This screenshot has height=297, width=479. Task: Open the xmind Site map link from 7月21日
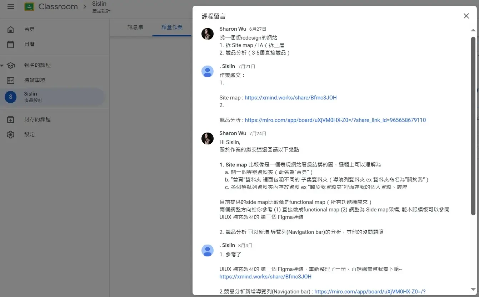tap(290, 98)
